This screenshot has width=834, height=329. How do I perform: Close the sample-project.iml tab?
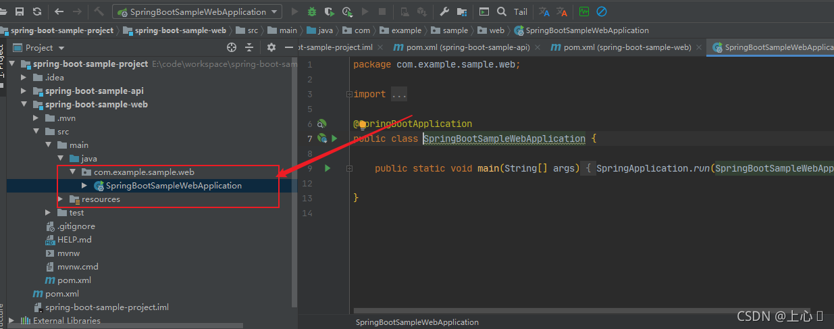[380, 47]
